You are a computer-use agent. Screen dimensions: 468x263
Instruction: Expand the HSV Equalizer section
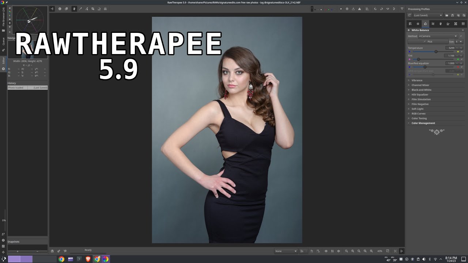(x=420, y=95)
